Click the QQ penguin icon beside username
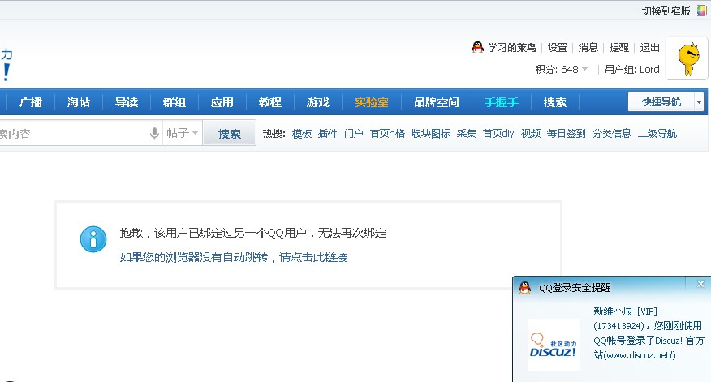The width and height of the screenshot is (711, 382). 477,47
